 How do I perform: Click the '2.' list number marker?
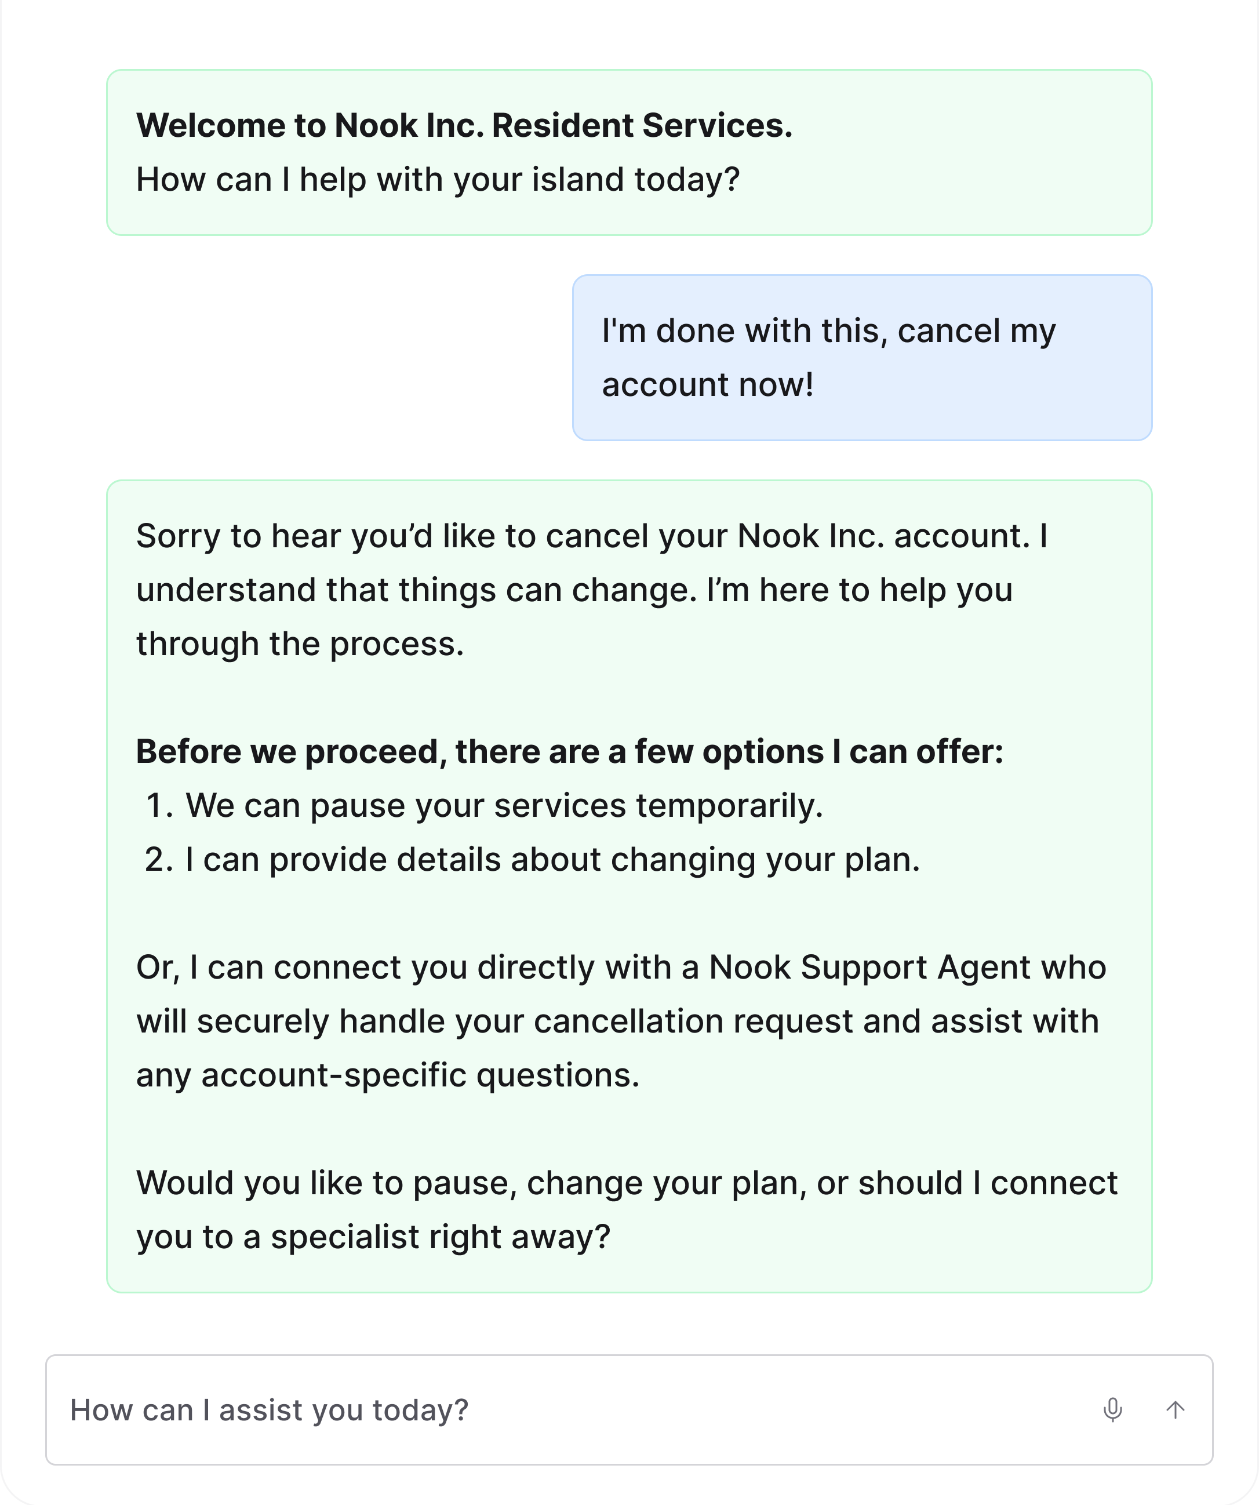(159, 859)
